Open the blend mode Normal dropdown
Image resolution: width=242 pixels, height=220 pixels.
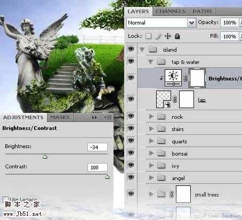coord(162,23)
